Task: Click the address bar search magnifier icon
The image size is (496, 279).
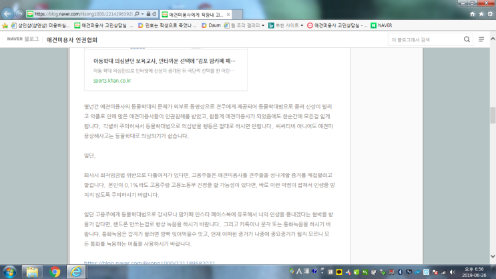Action: pos(137,14)
